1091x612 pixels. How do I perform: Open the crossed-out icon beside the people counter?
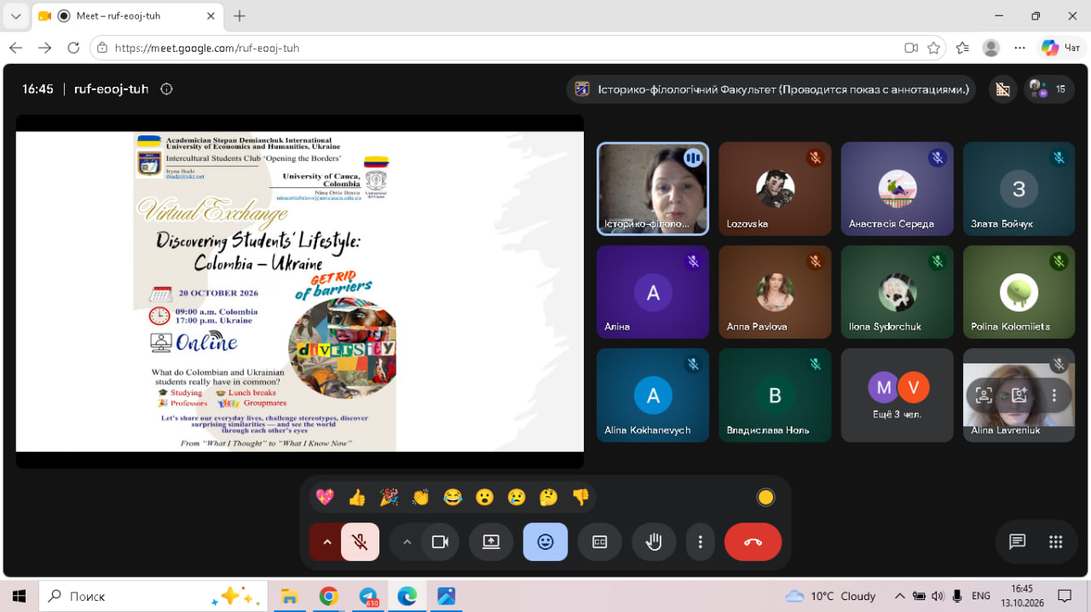tap(1002, 89)
